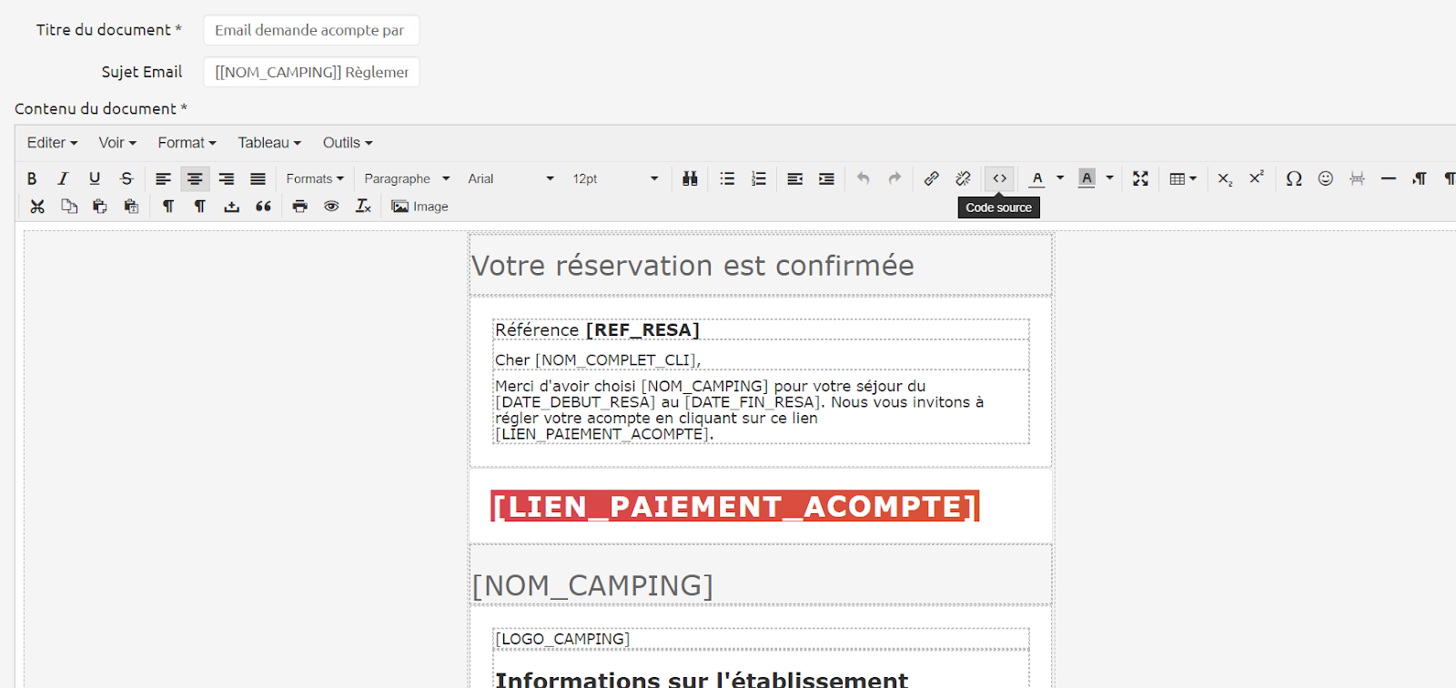Open the Arial font family dropdown
The height and width of the screenshot is (688, 1456).
511,178
